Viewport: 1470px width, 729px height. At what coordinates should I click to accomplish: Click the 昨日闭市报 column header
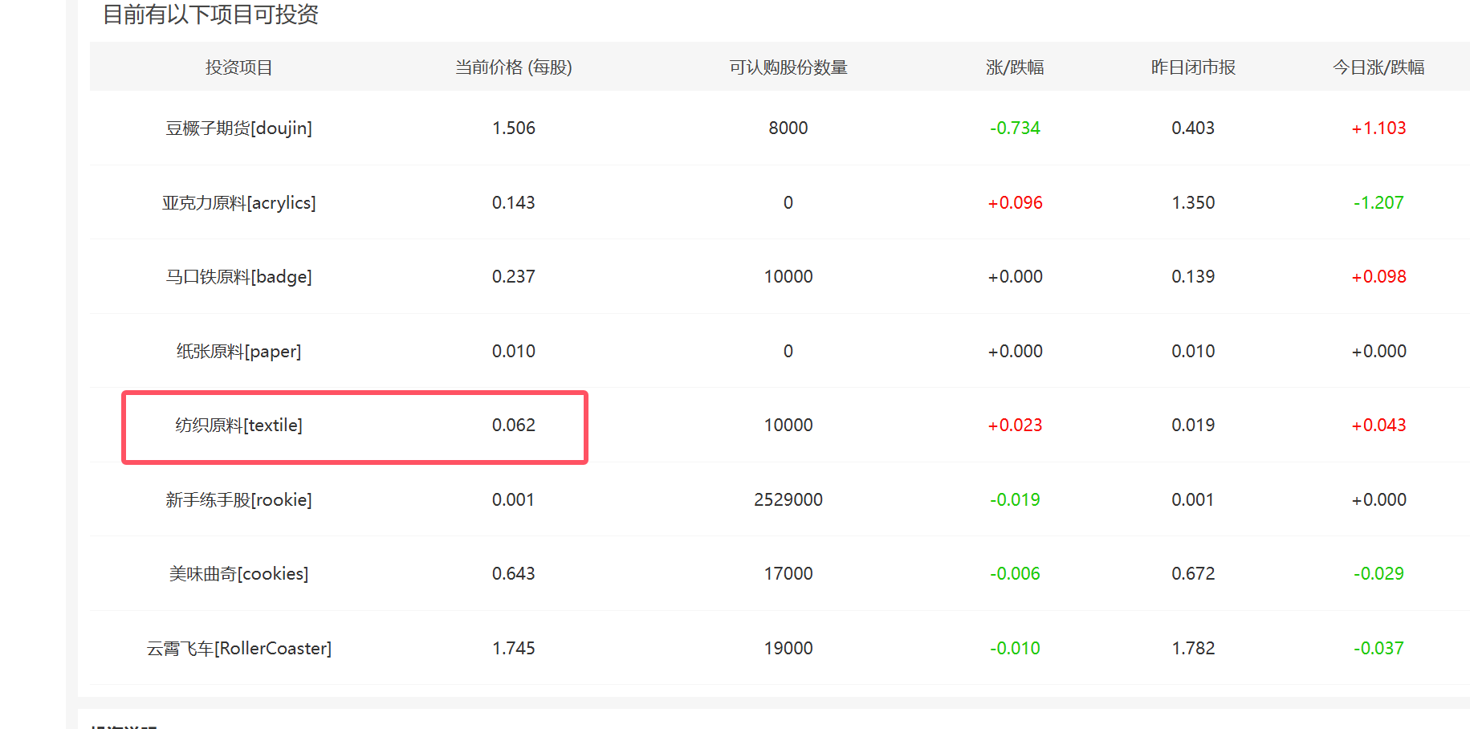coord(1193,67)
